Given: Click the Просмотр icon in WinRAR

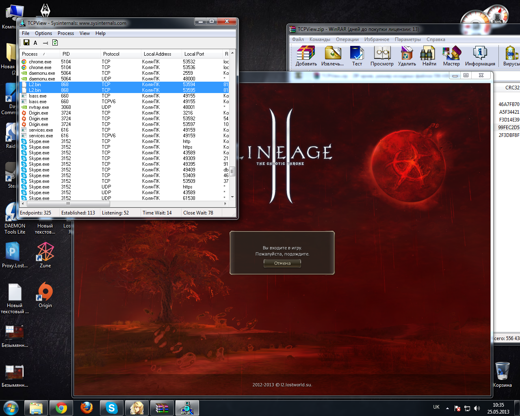Looking at the screenshot, I should click(382, 56).
